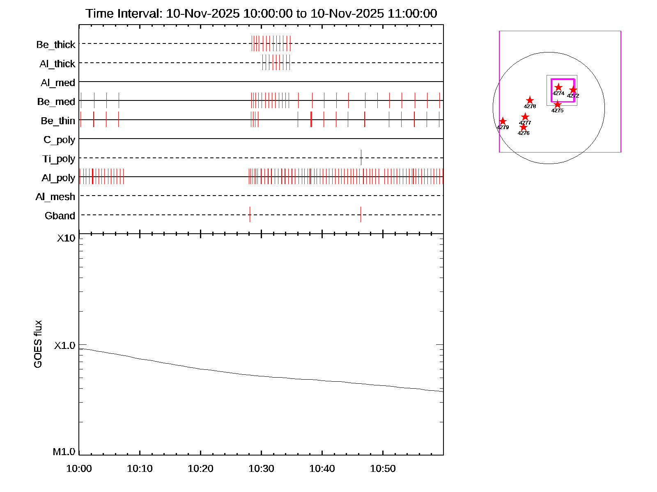Select the star for active region 4272
The width and height of the screenshot is (657, 492).
(x=573, y=90)
